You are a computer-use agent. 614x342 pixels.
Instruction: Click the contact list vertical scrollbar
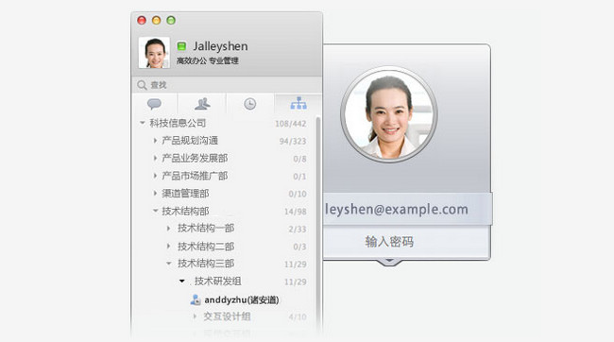[x=318, y=223]
